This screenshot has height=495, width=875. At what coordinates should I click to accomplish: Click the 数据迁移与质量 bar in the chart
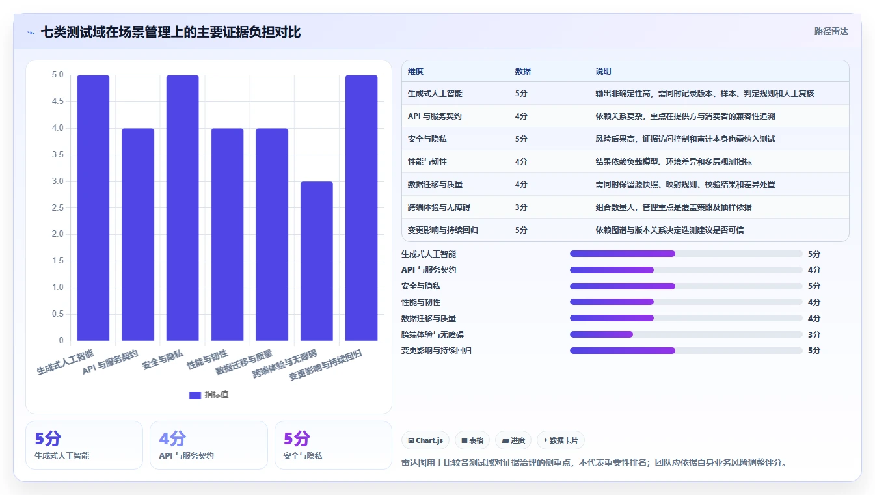coord(272,234)
